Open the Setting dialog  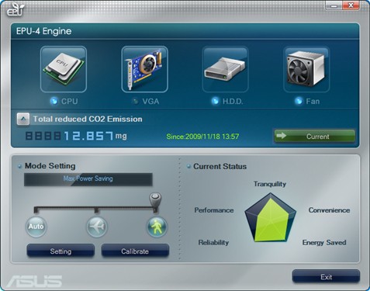click(x=61, y=251)
